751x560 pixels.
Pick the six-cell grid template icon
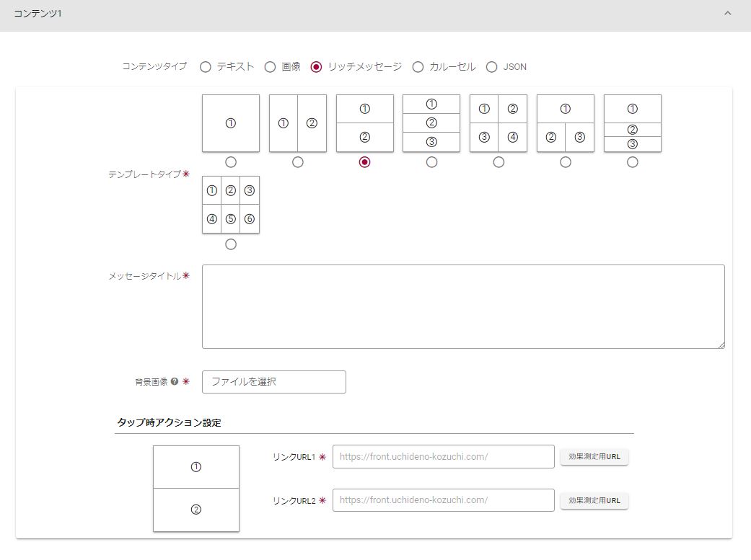tap(231, 205)
